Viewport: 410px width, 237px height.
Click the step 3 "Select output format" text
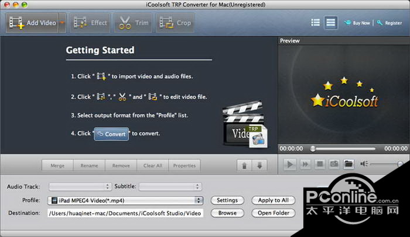click(x=129, y=115)
